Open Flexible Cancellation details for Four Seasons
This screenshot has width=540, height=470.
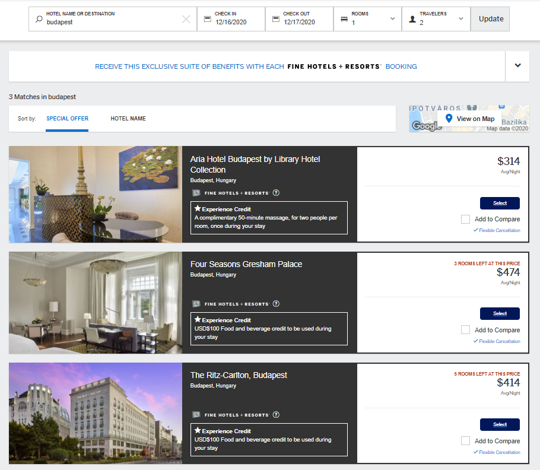pyautogui.click(x=497, y=341)
